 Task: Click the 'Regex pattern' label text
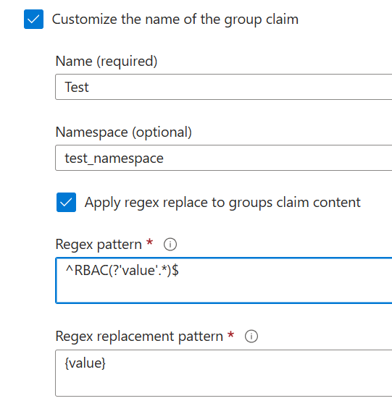point(99,245)
